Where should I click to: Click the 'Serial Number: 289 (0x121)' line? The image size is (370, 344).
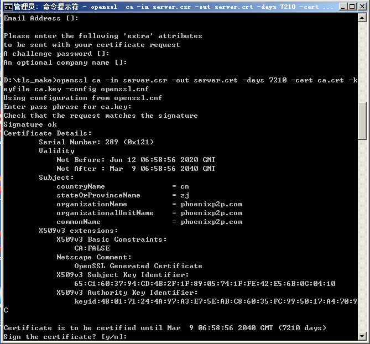[x=96, y=142]
